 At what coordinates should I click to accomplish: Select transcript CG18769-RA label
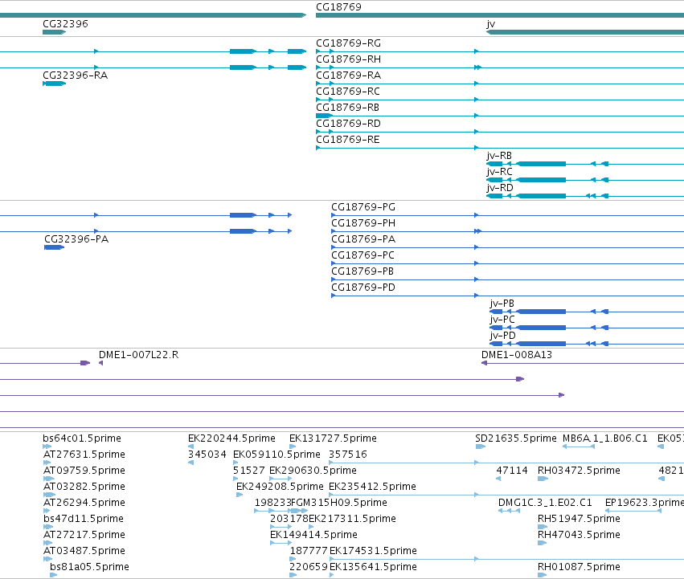(x=348, y=75)
